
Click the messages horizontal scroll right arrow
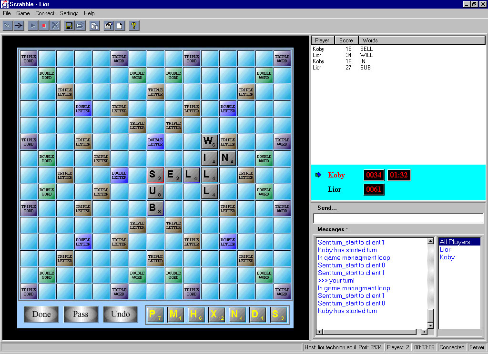425,332
